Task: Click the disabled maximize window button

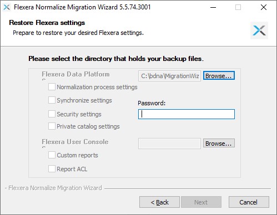Action: coord(238,7)
